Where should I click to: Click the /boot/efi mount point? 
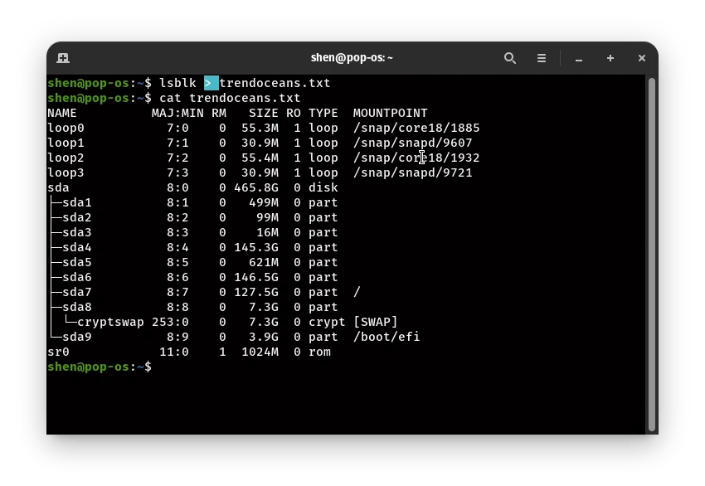pos(387,337)
